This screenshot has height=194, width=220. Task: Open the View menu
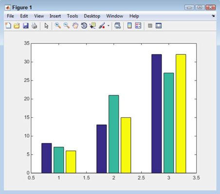(39, 16)
